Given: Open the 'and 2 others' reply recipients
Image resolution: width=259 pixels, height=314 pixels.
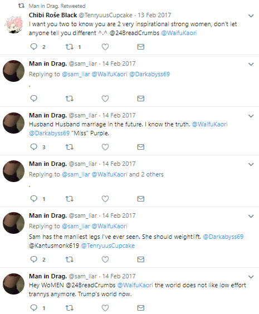Looking at the screenshot, I should coord(146,174).
